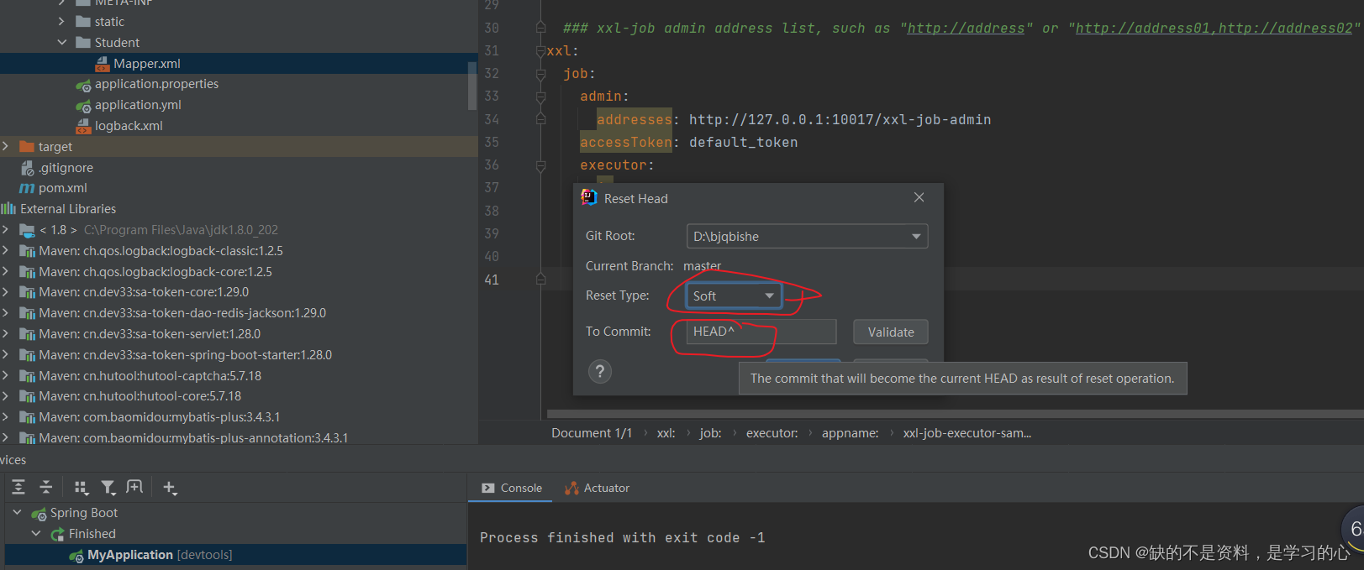Collapse the Spring Boot services node
This screenshot has height=570, width=1364.
18,512
